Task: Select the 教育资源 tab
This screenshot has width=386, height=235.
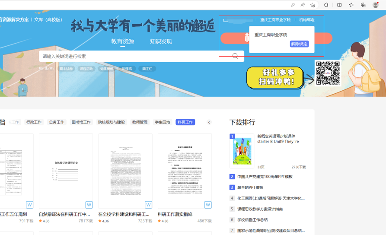Action: (x=122, y=41)
